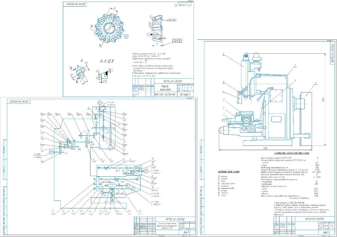Select the "0.02" tolerance frame on cutter sheet

tap(177, 40)
